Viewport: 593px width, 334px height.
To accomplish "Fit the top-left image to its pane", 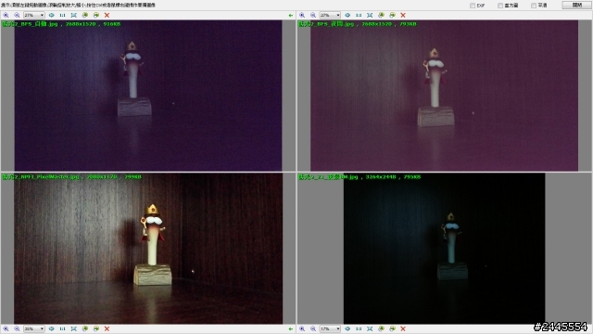I will (74, 15).
